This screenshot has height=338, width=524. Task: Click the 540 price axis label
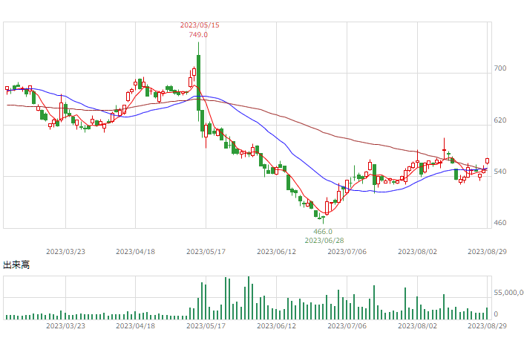[x=500, y=172]
